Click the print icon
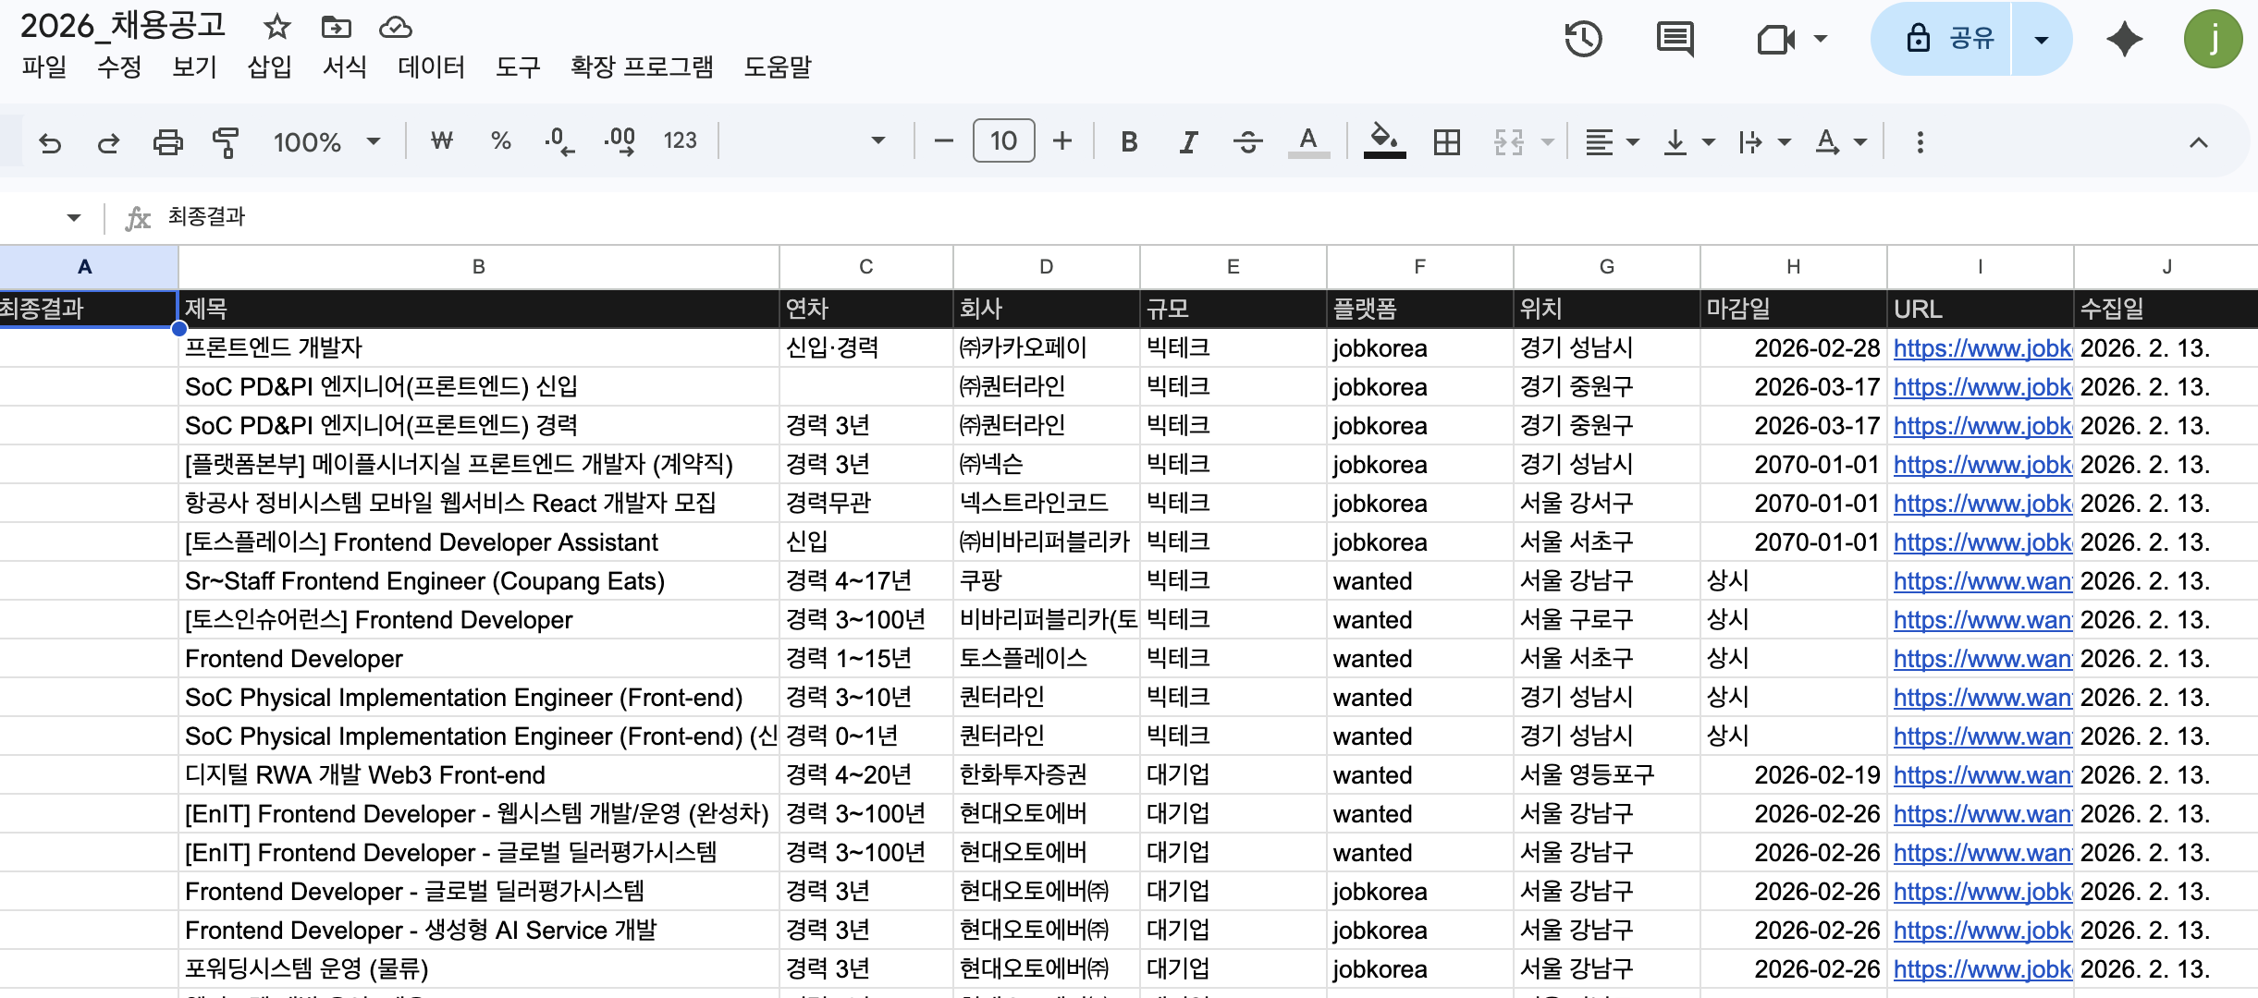2258x998 pixels. [x=167, y=142]
